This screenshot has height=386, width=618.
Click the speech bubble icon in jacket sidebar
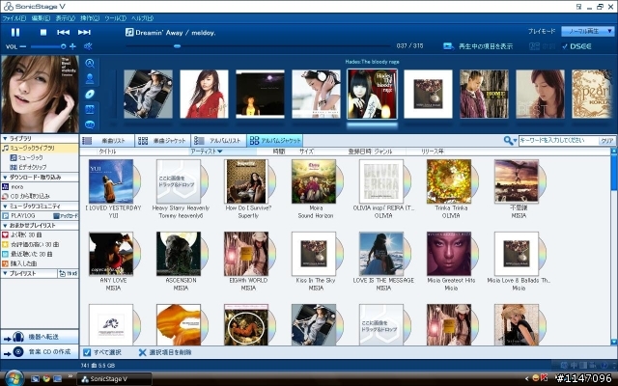(90, 124)
